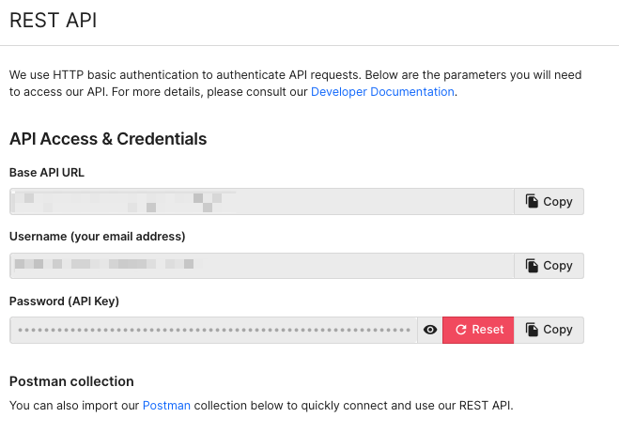Open the Developer Documentation link

click(x=382, y=91)
